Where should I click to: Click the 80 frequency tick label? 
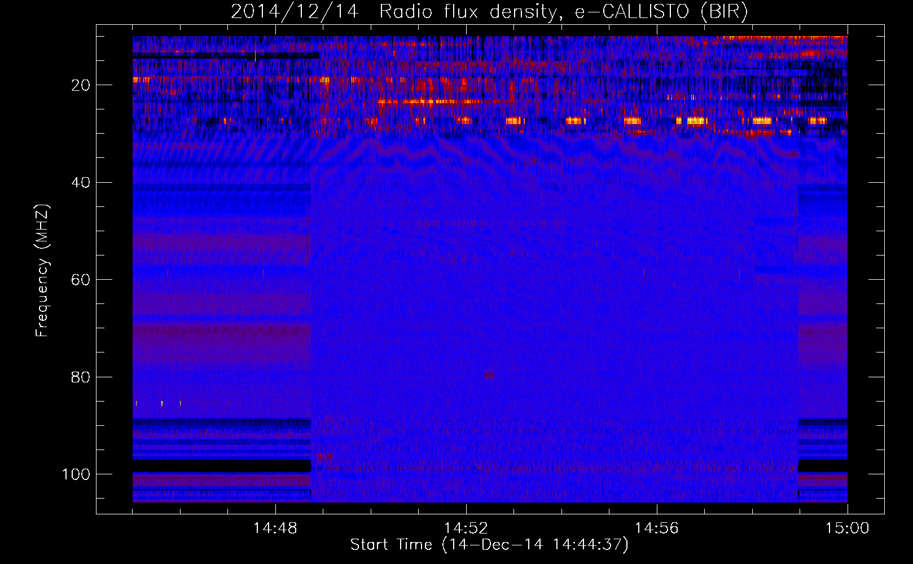pyautogui.click(x=81, y=377)
